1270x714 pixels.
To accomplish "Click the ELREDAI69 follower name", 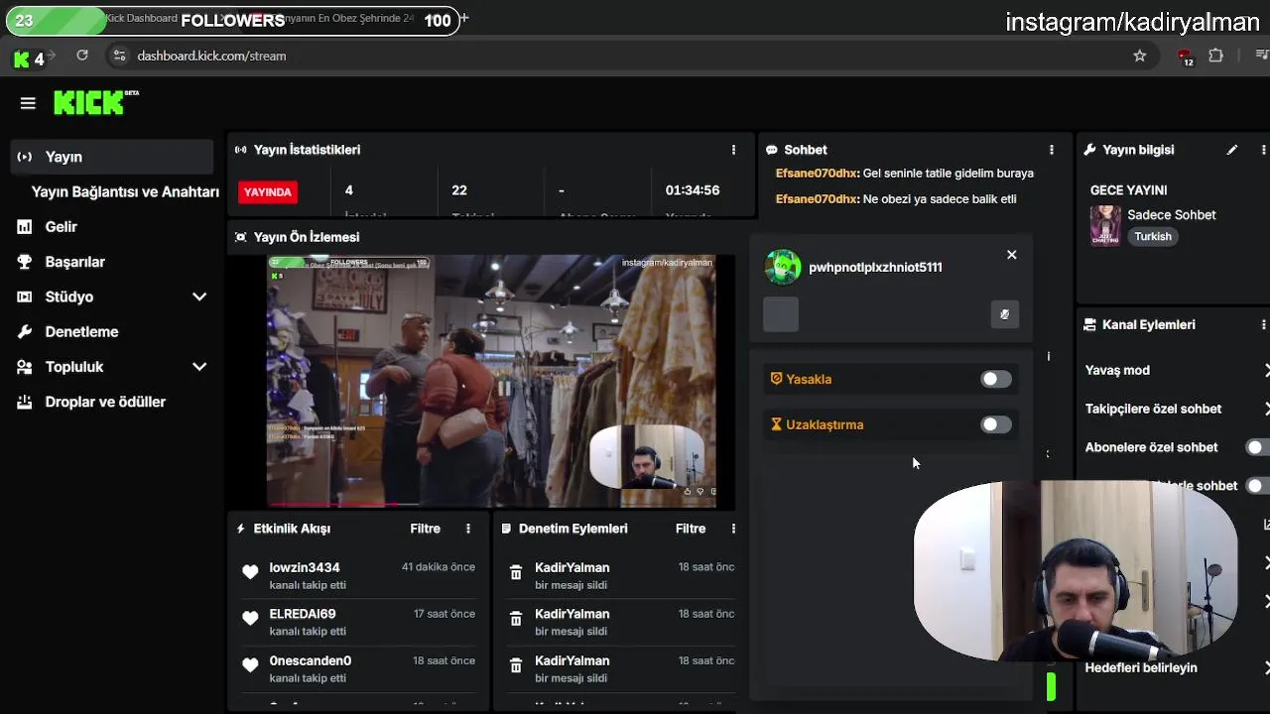I will pos(303,614).
